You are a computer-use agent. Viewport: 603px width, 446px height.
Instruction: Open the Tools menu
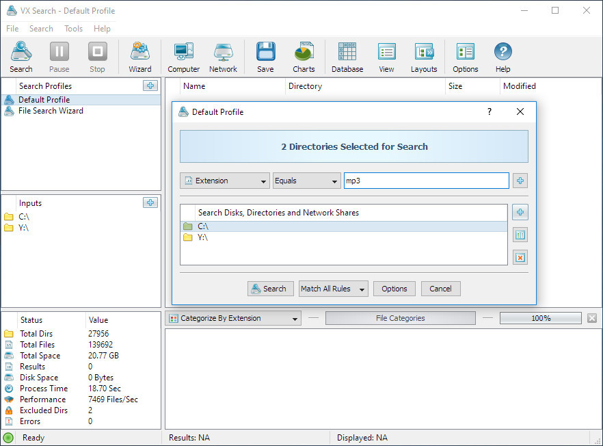(x=73, y=29)
